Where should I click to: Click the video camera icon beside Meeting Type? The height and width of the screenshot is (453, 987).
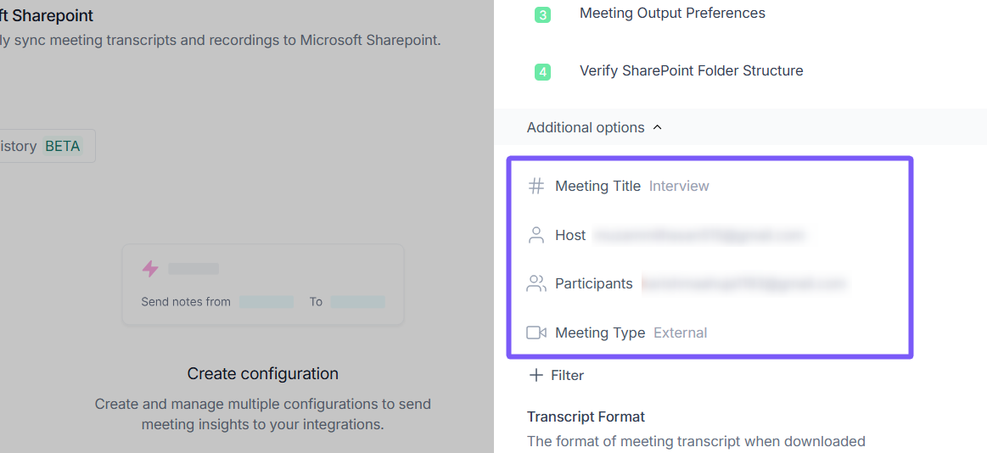(536, 333)
